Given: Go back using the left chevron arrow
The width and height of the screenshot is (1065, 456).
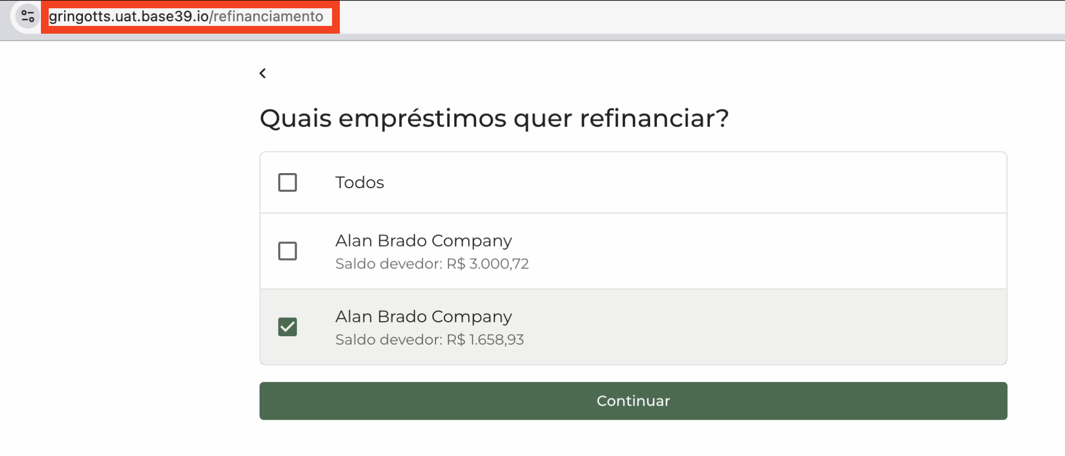Looking at the screenshot, I should point(263,74).
